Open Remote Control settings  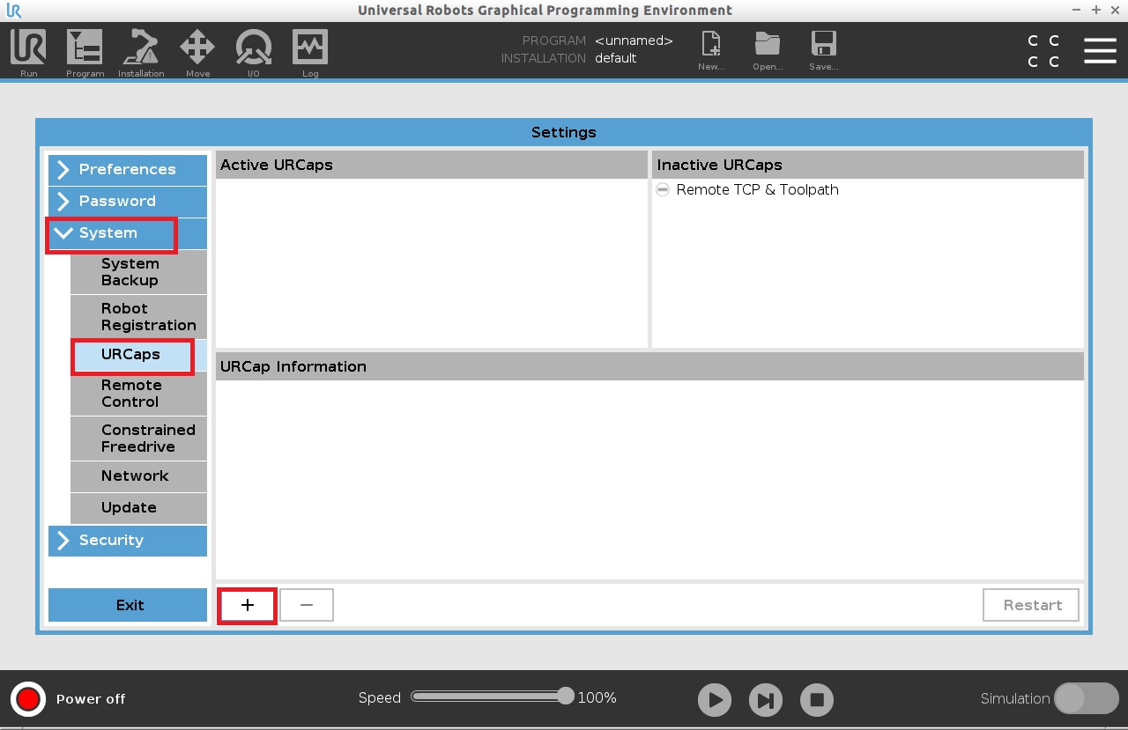pyautogui.click(x=138, y=394)
